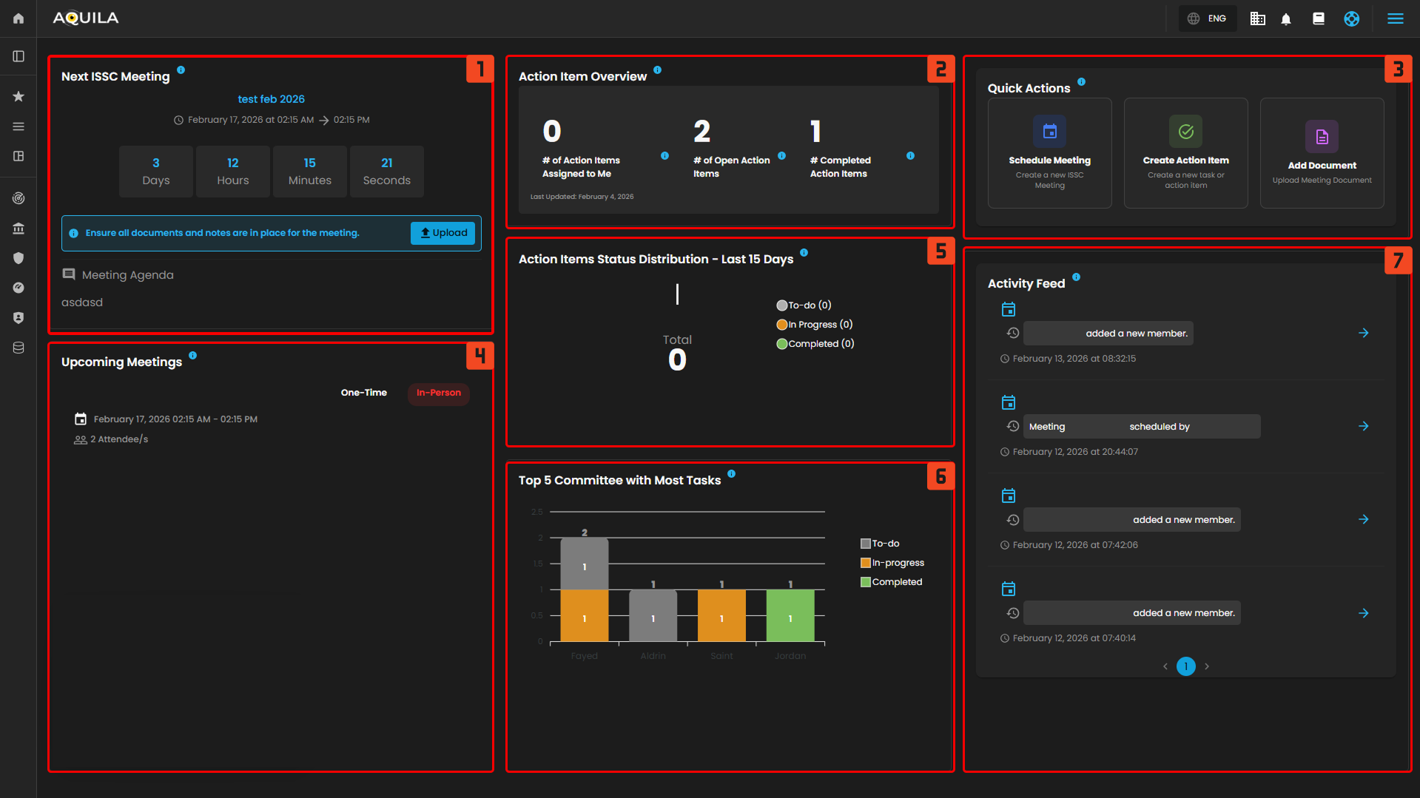Click the database icon in sidebar
Viewport: 1420px width, 798px height.
coord(18,348)
